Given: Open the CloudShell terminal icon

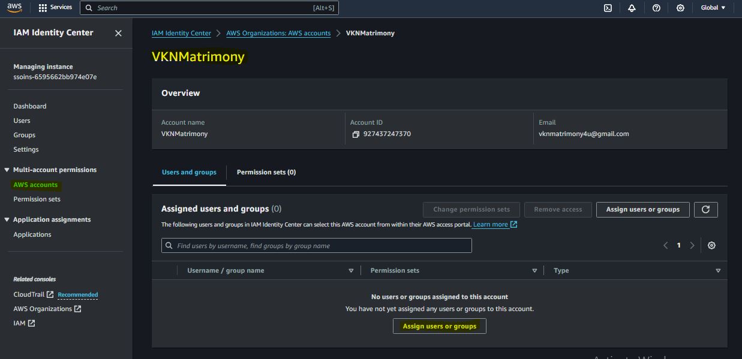Looking at the screenshot, I should [x=608, y=8].
